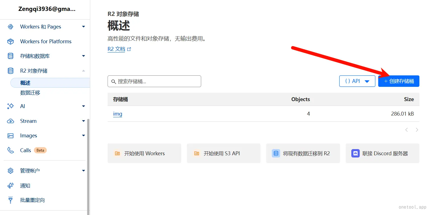This screenshot has width=432, height=215.
Task: Click the Images picture icon
Action: 10,136
